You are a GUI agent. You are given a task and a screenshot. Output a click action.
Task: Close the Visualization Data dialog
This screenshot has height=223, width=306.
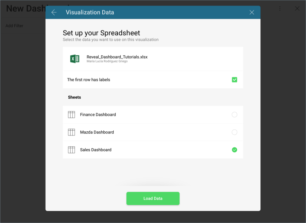click(252, 12)
